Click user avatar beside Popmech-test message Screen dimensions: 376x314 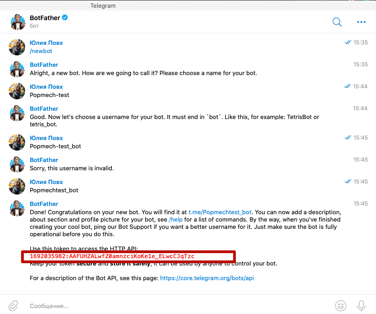(x=17, y=91)
